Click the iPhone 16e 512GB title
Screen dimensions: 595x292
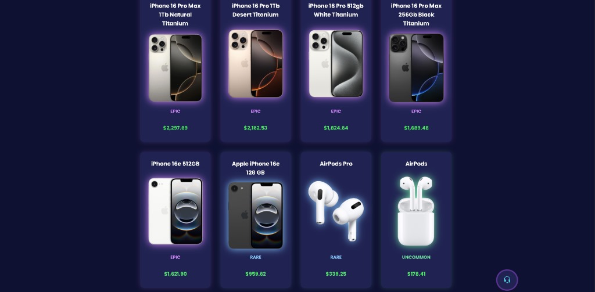click(x=175, y=164)
